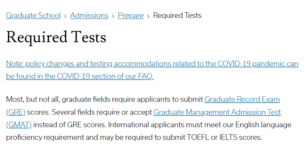Screen dimensions: 308x149
Task: Click the 'International applicants' phrase
Action: [146, 125]
